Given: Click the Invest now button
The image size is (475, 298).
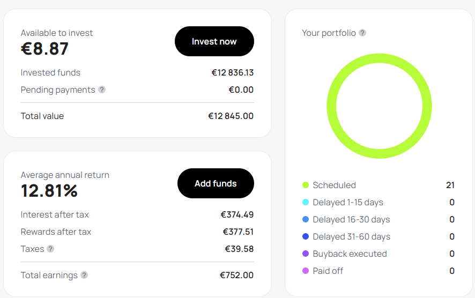Looking at the screenshot, I should pyautogui.click(x=214, y=41).
